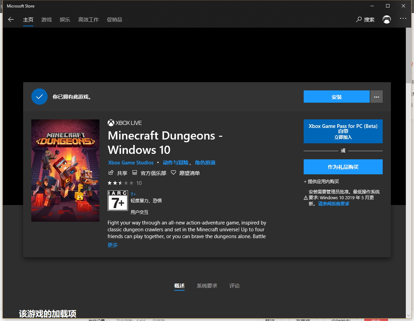
Task: Go back with the back arrow
Action: pos(11,19)
